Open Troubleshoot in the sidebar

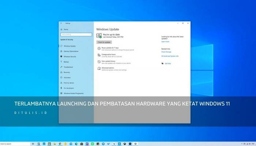click(67, 67)
